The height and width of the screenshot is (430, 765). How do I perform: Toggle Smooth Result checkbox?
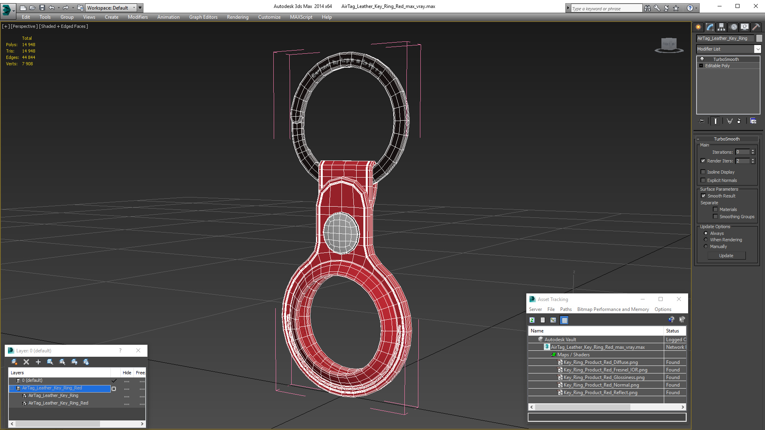click(x=703, y=196)
